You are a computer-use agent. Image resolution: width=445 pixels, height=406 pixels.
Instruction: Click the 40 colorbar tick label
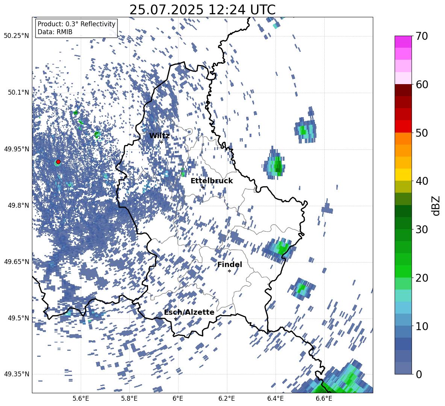422,181
